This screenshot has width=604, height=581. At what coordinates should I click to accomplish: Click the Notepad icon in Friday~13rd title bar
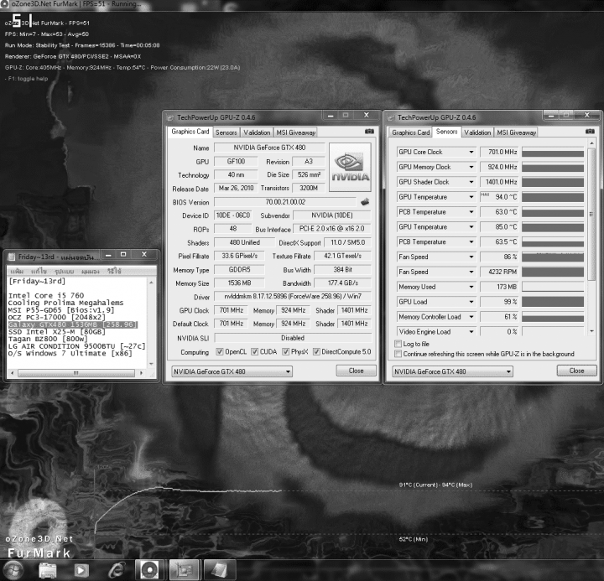tap(12, 257)
